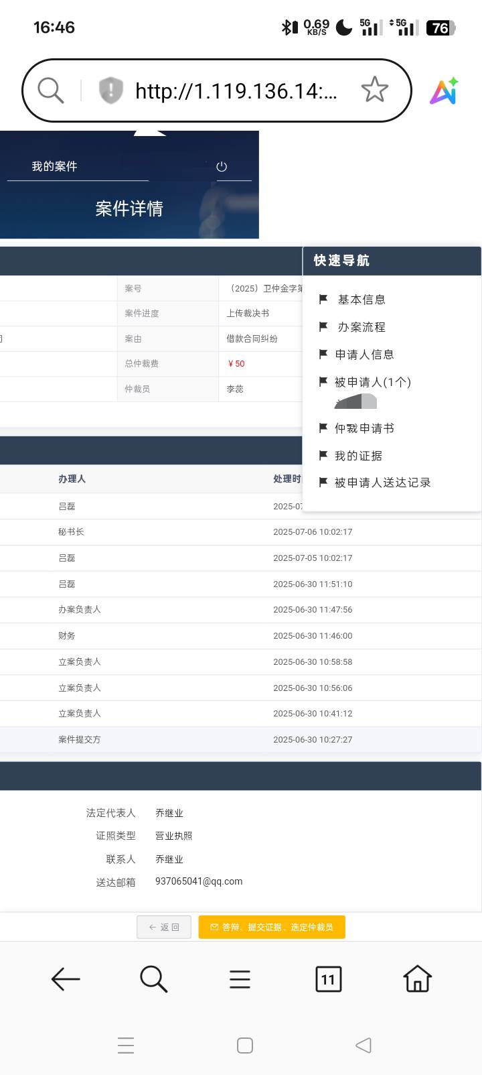Image resolution: width=482 pixels, height=1075 pixels.
Task: Jump to 办案流程 section
Action: tap(361, 327)
